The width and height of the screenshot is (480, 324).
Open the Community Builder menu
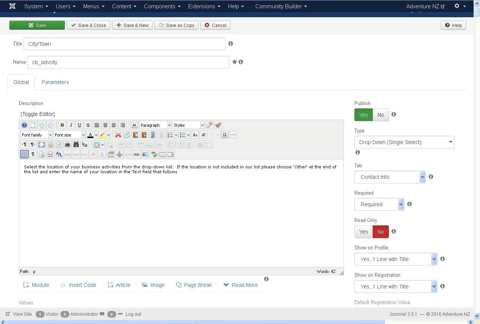click(281, 6)
